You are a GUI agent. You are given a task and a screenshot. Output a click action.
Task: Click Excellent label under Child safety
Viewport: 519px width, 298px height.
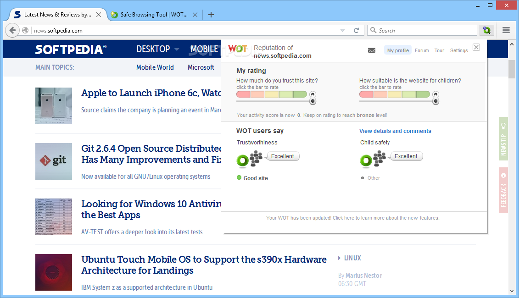tap(406, 156)
